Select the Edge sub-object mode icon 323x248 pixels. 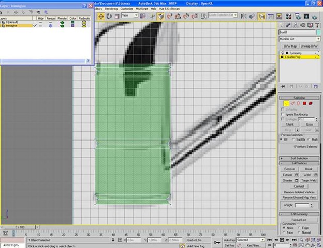292,103
